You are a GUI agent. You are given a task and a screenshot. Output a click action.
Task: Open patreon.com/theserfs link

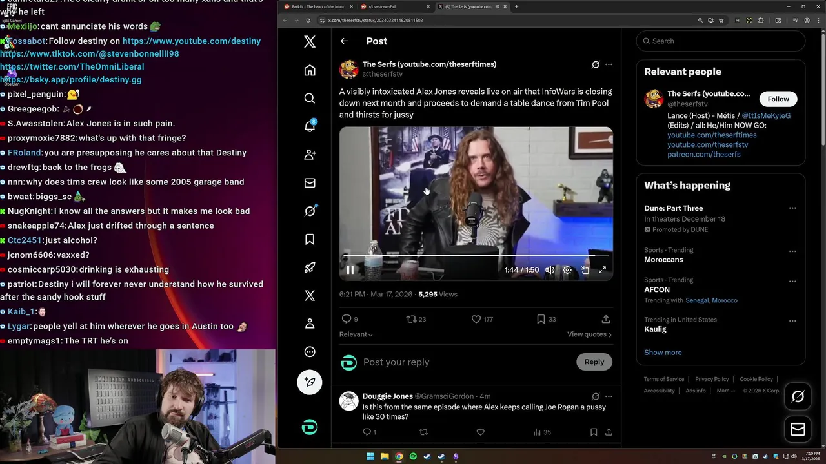[x=704, y=154]
